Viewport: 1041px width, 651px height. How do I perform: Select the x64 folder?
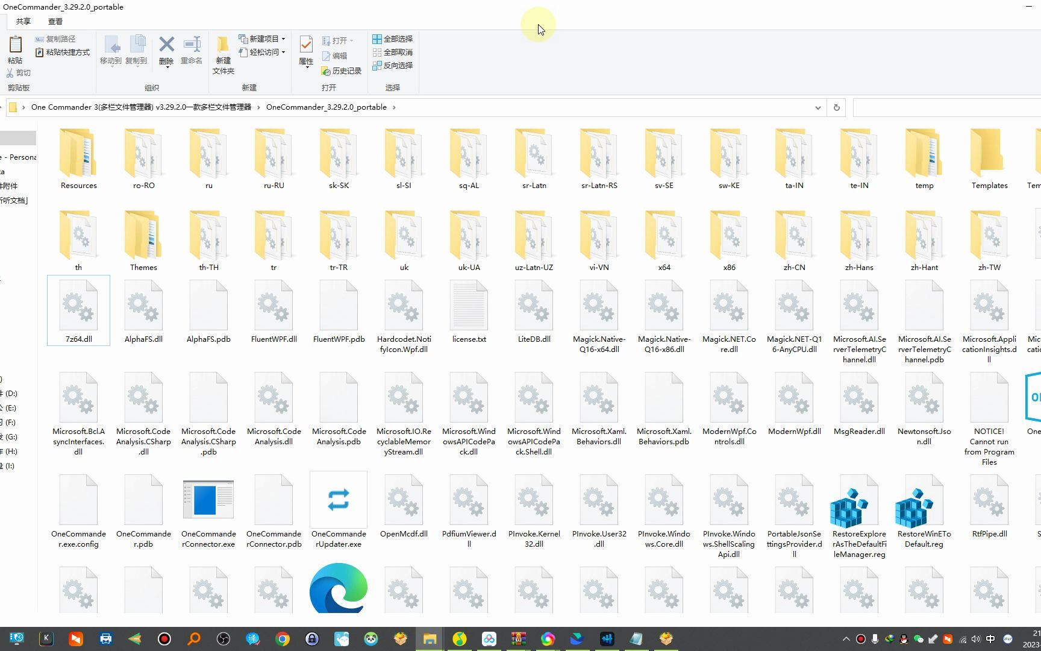pyautogui.click(x=664, y=241)
